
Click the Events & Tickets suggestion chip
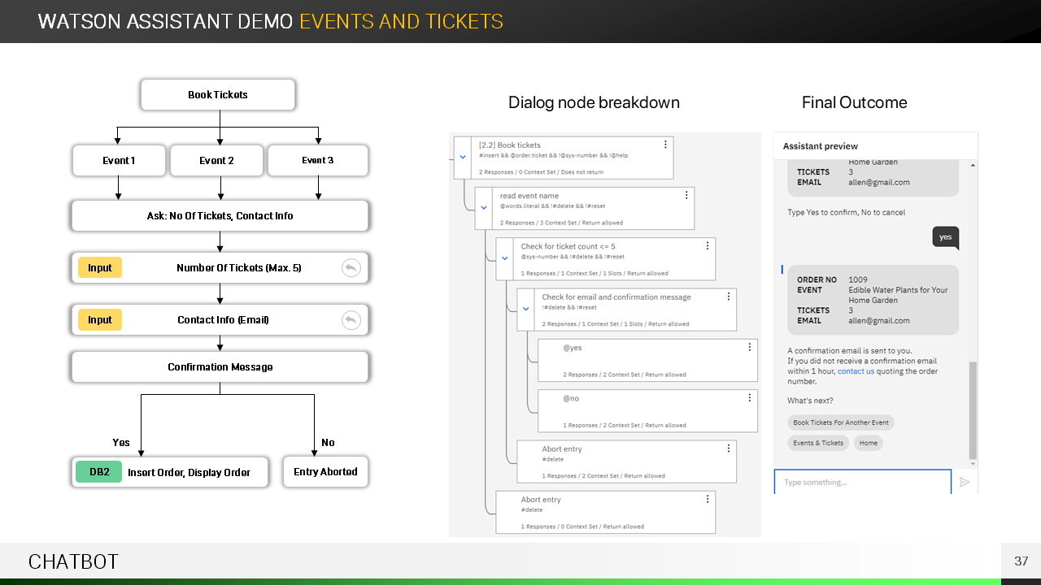[817, 443]
